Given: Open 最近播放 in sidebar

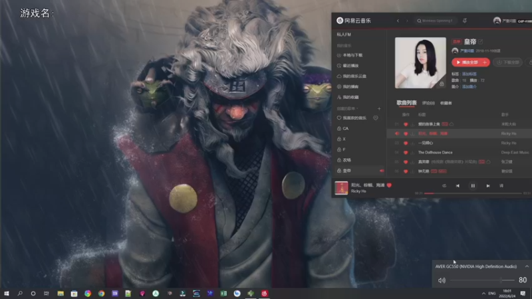Looking at the screenshot, I should 348,66.
